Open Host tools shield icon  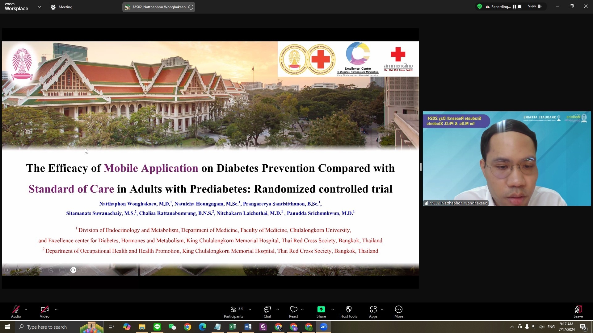coord(348,311)
